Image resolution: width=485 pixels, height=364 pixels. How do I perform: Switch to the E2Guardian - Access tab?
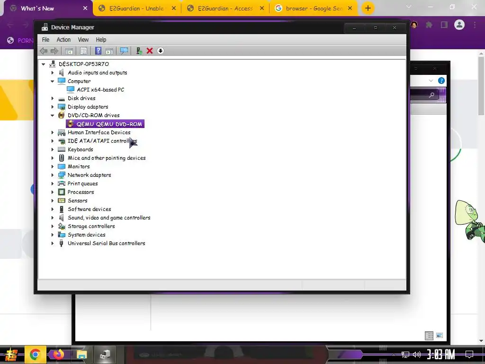[x=225, y=9]
